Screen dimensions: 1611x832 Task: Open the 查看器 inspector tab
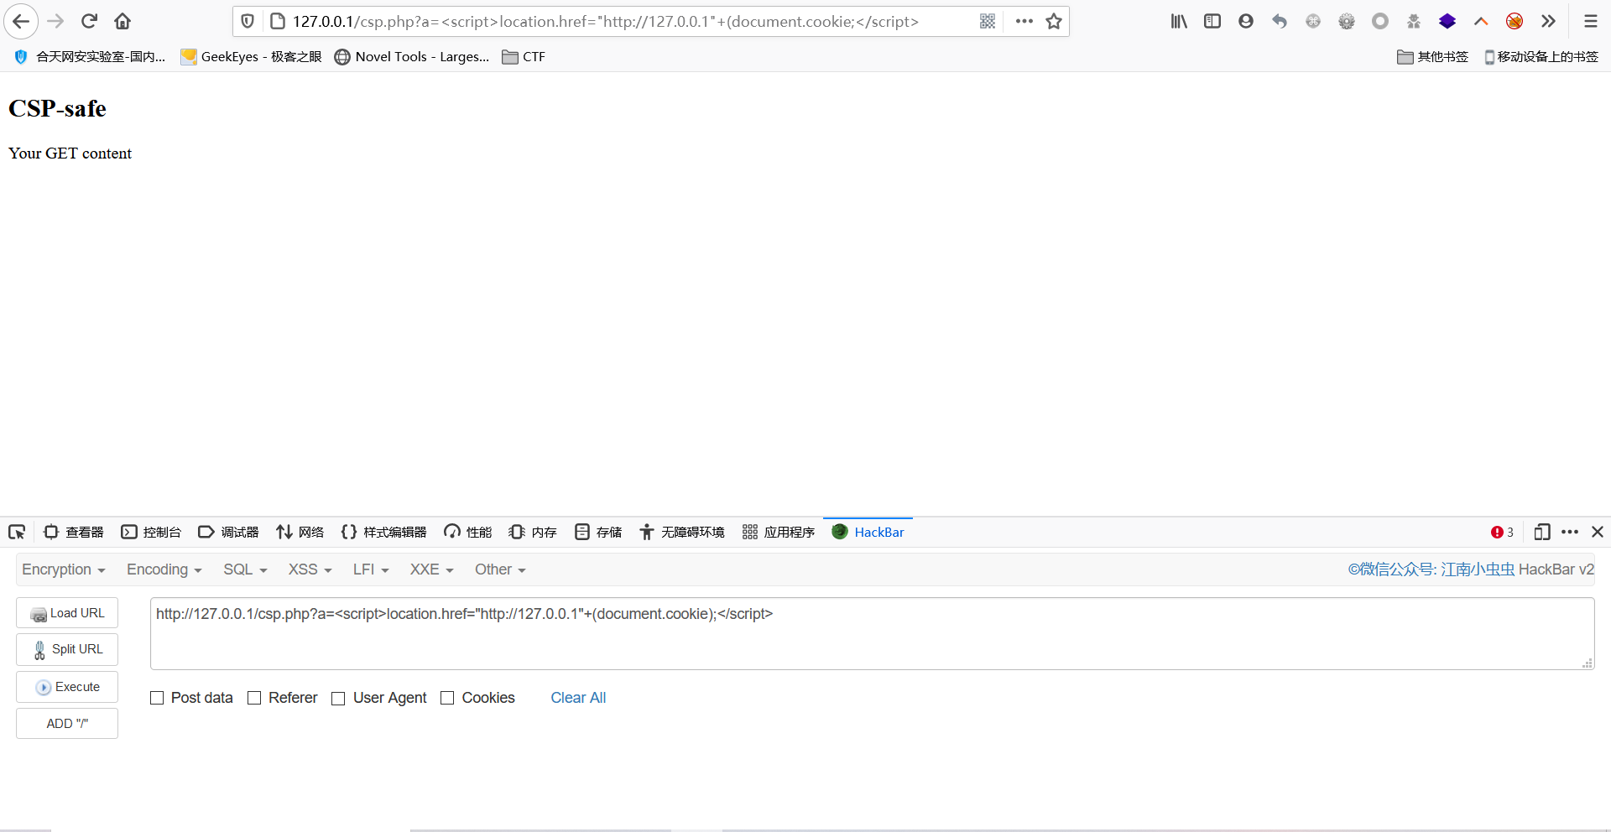point(74,532)
